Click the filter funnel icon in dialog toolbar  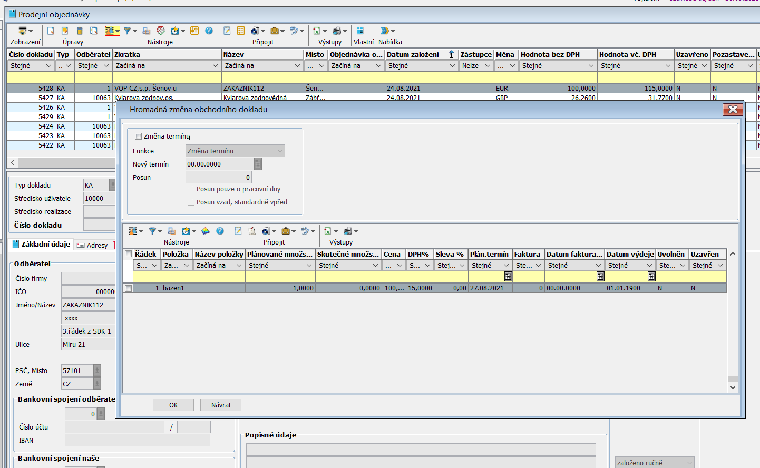152,231
